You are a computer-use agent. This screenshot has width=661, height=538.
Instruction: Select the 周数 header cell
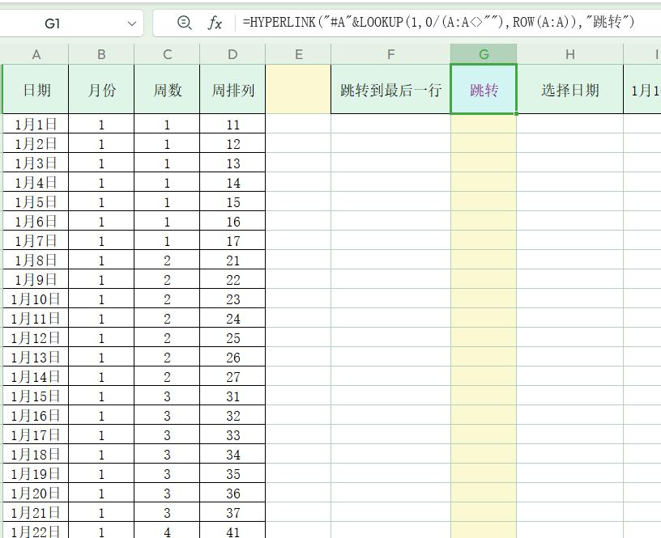pyautogui.click(x=167, y=89)
